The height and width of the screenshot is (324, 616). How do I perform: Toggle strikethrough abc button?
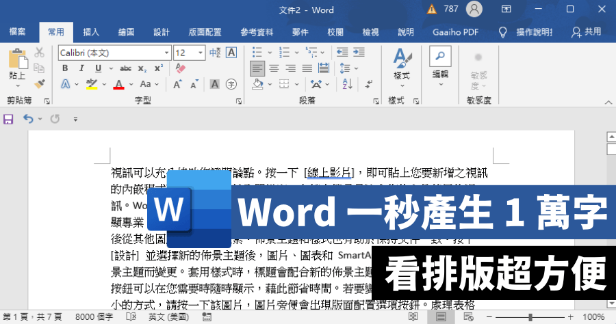coord(125,68)
